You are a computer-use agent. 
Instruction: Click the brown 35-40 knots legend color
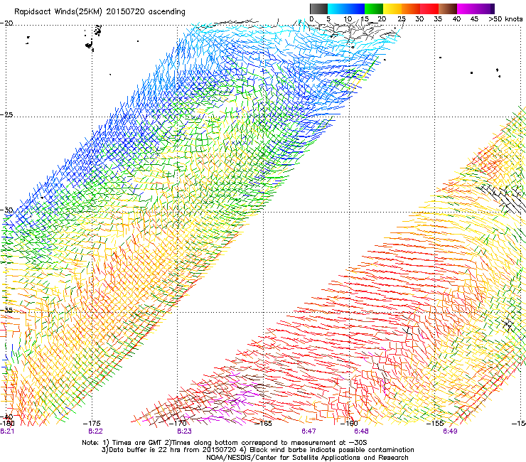tap(448, 9)
